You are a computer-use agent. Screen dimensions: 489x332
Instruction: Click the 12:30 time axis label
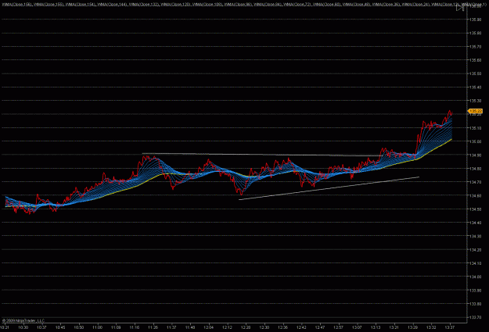tap(264, 327)
